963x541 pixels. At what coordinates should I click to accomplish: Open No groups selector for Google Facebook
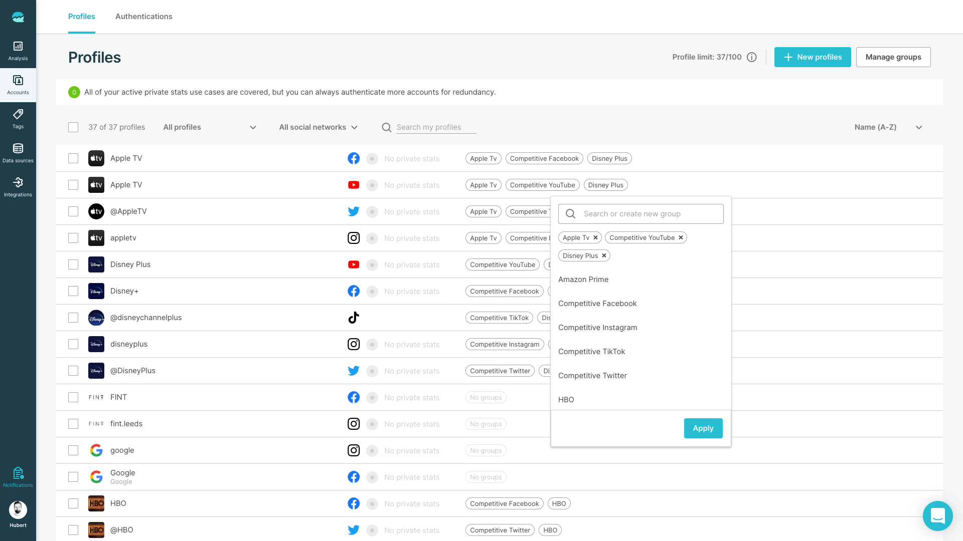click(486, 477)
